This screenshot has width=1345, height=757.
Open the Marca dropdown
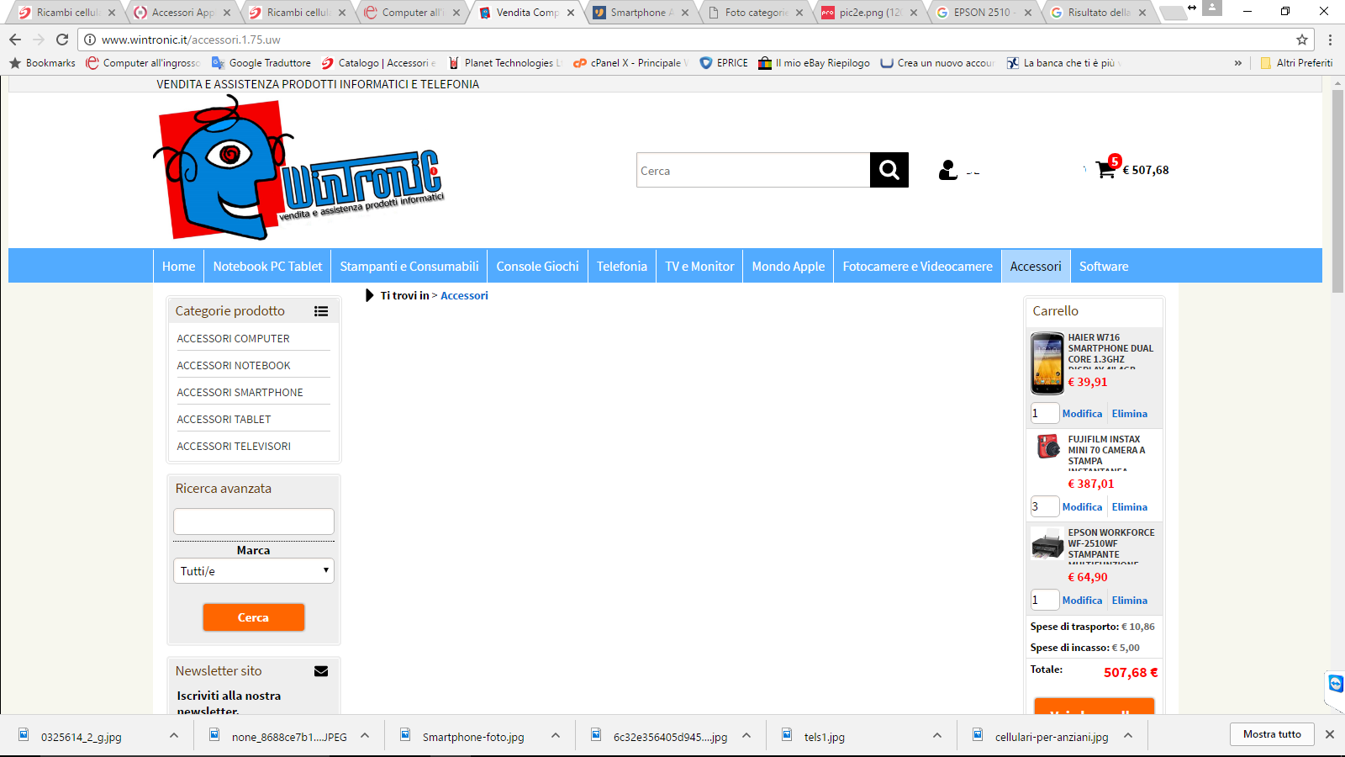(254, 571)
